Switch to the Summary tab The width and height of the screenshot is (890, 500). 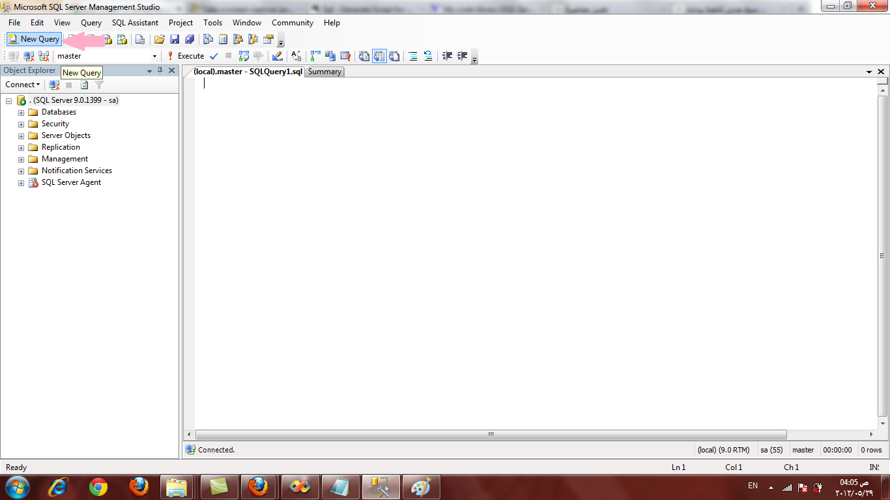pyautogui.click(x=324, y=72)
